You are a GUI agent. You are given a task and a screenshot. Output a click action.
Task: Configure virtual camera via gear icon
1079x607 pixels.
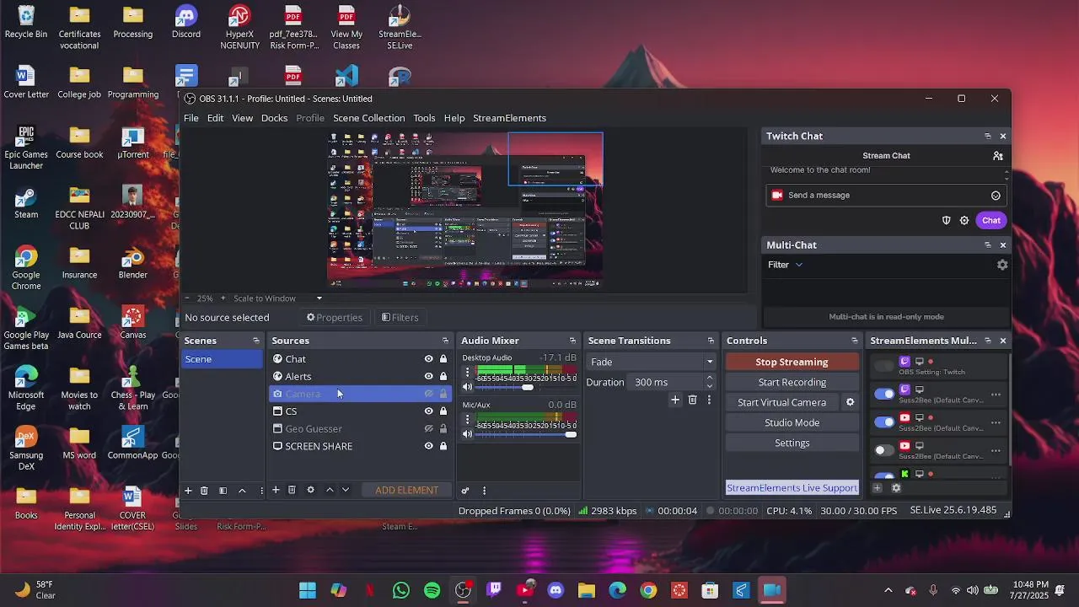850,402
